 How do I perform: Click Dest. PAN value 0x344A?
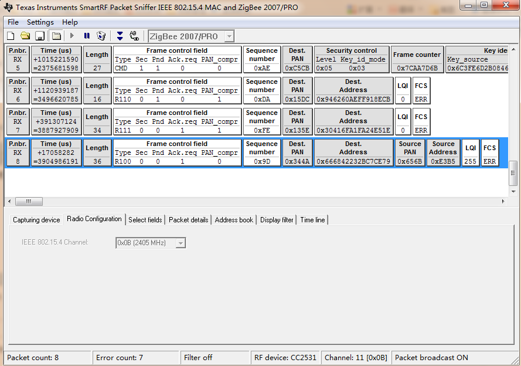click(297, 161)
